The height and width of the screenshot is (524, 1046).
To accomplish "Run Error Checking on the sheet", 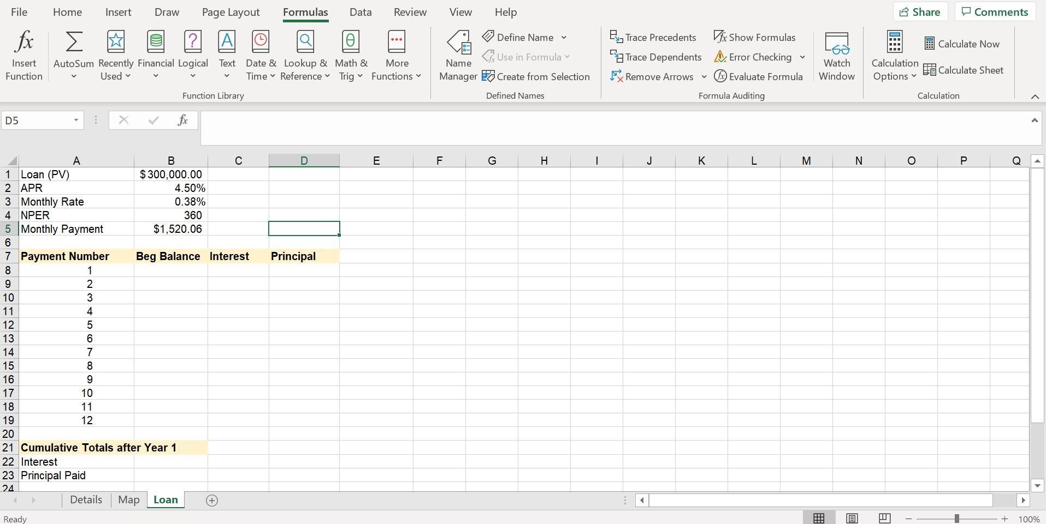I will pyautogui.click(x=753, y=57).
